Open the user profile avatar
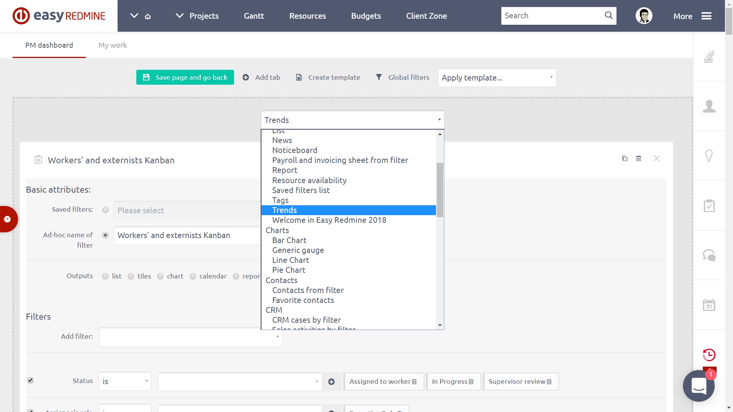The image size is (733, 412). [644, 16]
